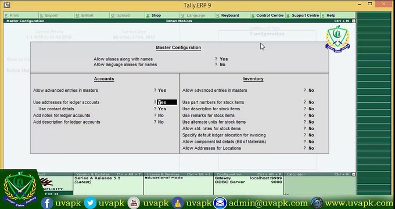Toggle 'Use remarks for stock items' value
This screenshot has width=395, height=209.
tap(311, 116)
